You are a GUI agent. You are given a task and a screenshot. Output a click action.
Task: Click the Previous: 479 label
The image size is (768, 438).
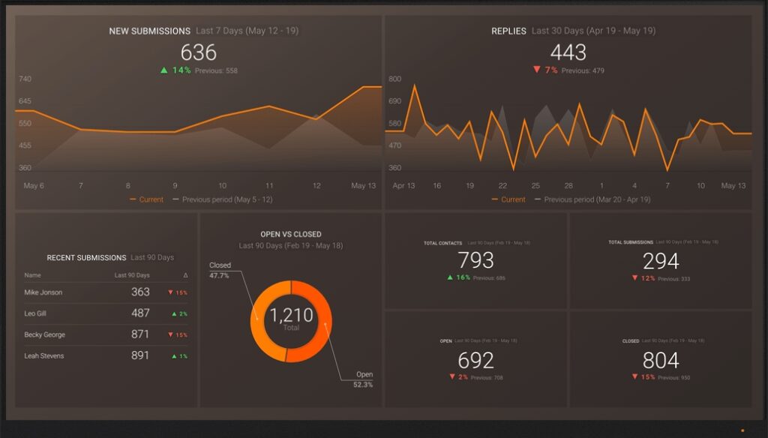(x=583, y=70)
